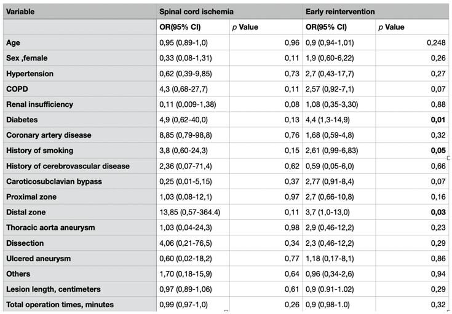Click the COPD row label
Image resolution: width=452 pixels, height=314 pixels.
[x=17, y=89]
